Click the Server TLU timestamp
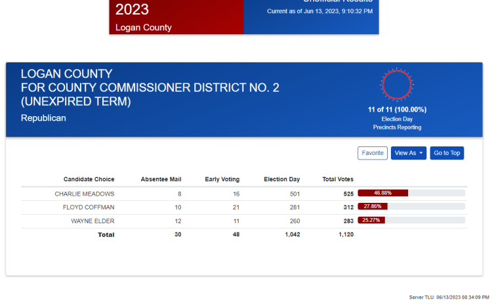 pyautogui.click(x=449, y=297)
